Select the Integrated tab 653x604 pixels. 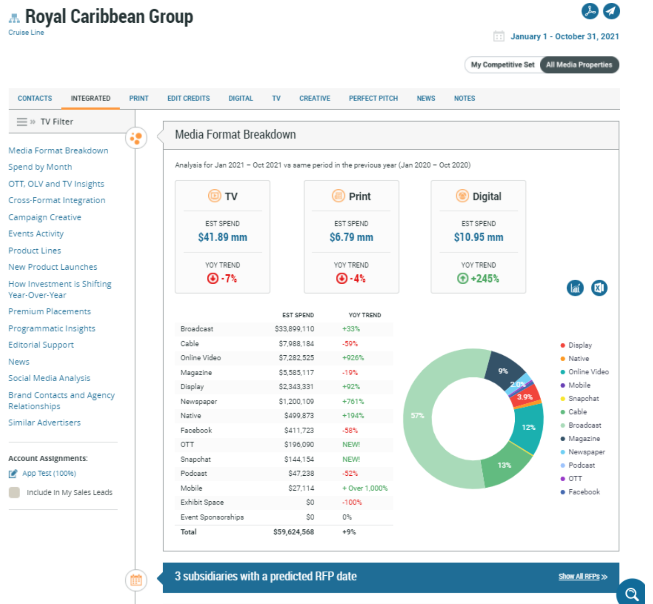pyautogui.click(x=90, y=98)
